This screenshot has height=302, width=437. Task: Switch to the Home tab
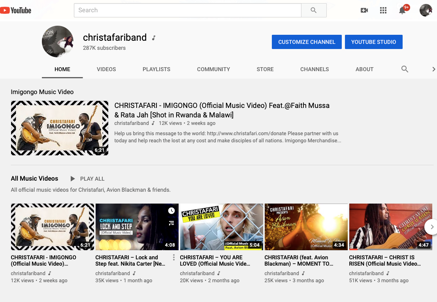pyautogui.click(x=62, y=69)
